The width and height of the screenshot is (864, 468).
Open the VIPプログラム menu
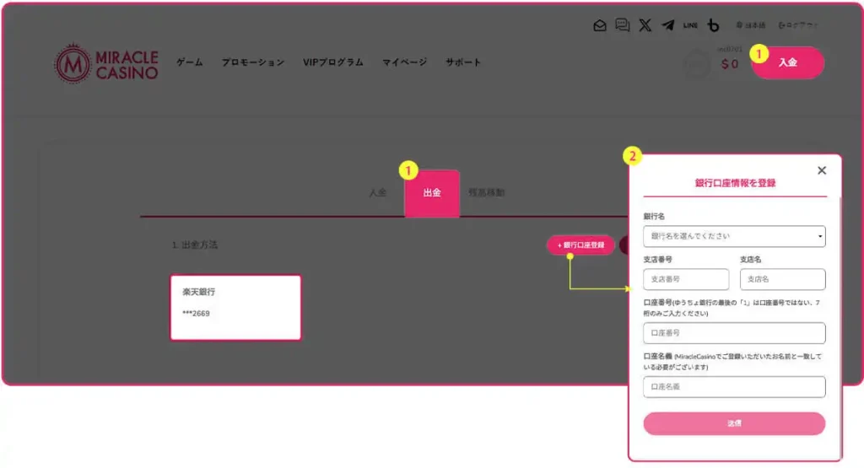(332, 62)
